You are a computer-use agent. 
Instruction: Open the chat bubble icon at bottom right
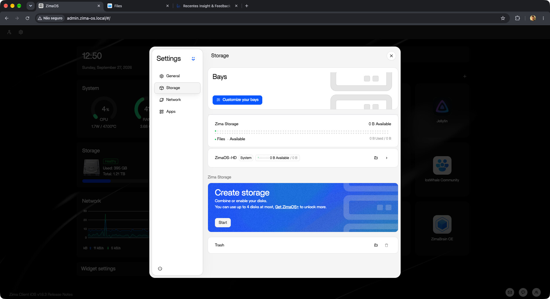click(523, 292)
